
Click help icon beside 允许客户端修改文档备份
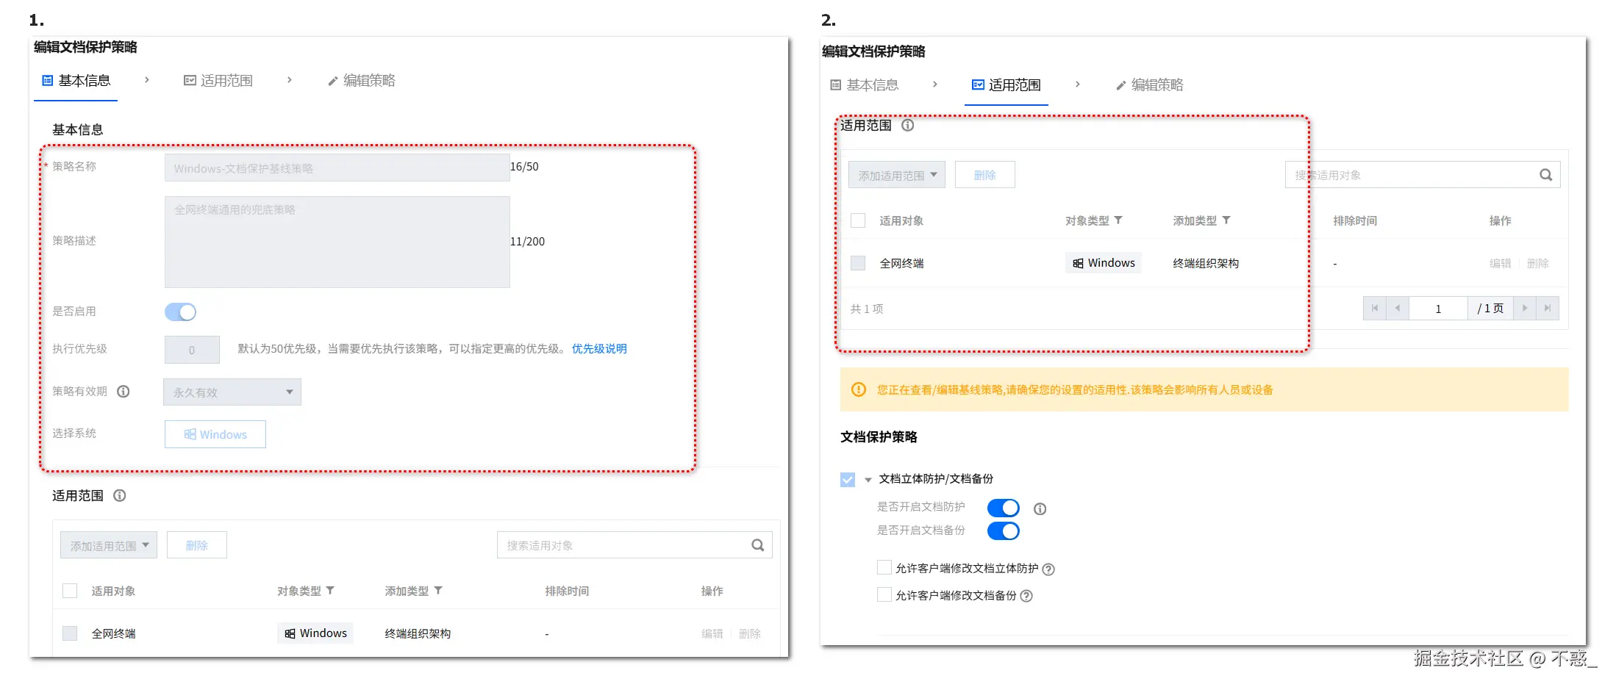coord(1027,596)
